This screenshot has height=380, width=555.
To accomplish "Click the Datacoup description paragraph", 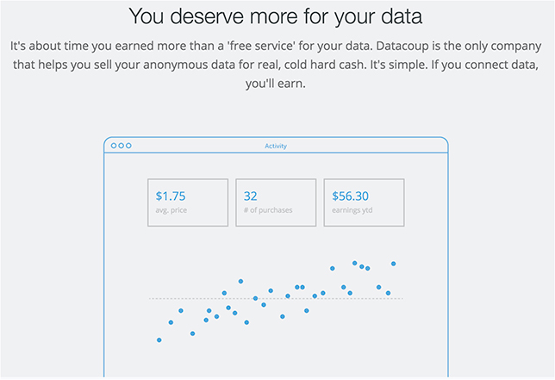I will click(276, 65).
